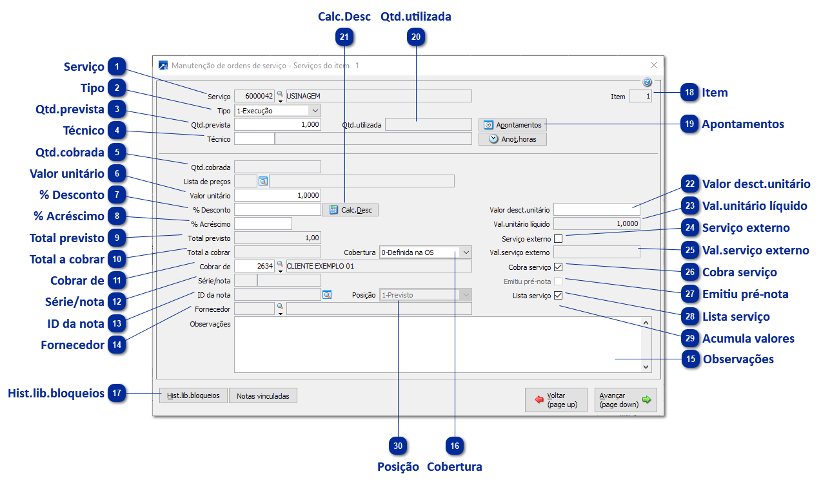The image size is (821, 485).
Task: Click Voltar (page up) button
Action: point(556,400)
